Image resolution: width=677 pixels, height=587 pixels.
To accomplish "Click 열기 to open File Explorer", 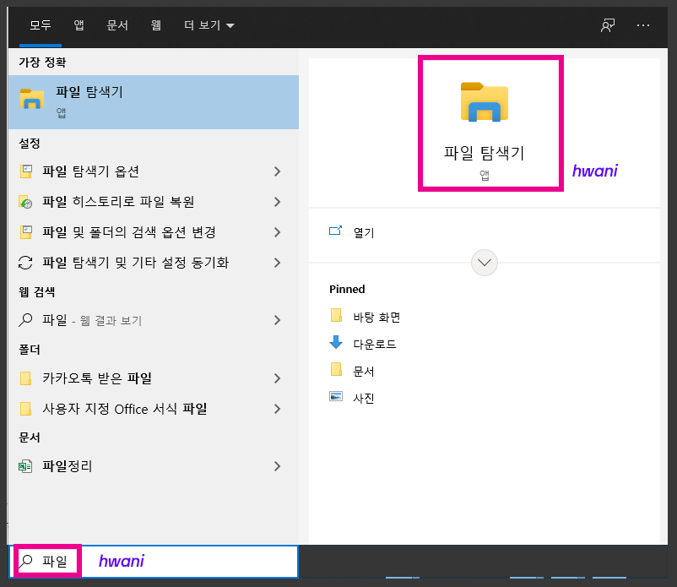I will pyautogui.click(x=364, y=232).
